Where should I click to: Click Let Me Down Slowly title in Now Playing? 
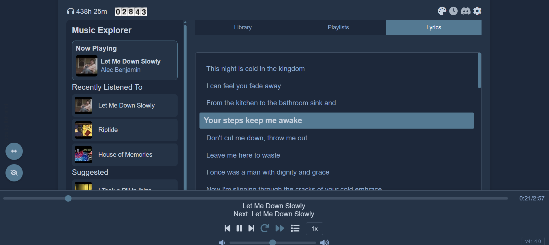tap(131, 61)
